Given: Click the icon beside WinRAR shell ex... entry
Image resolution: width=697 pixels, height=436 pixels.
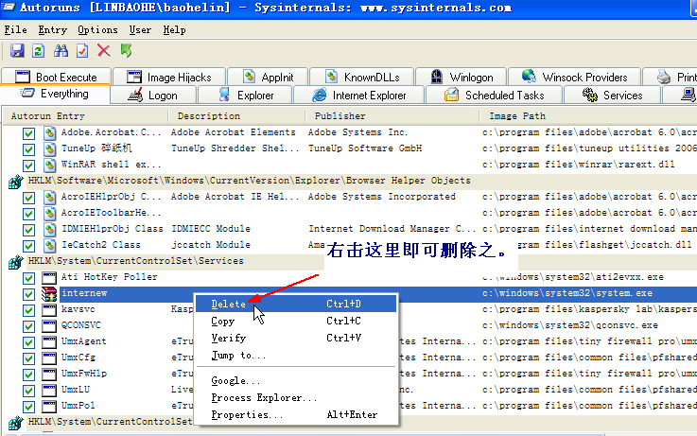Looking at the screenshot, I should [49, 165].
